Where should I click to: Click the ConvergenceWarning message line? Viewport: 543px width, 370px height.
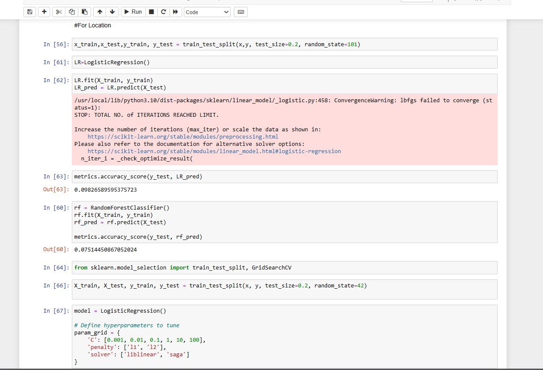[x=283, y=104]
